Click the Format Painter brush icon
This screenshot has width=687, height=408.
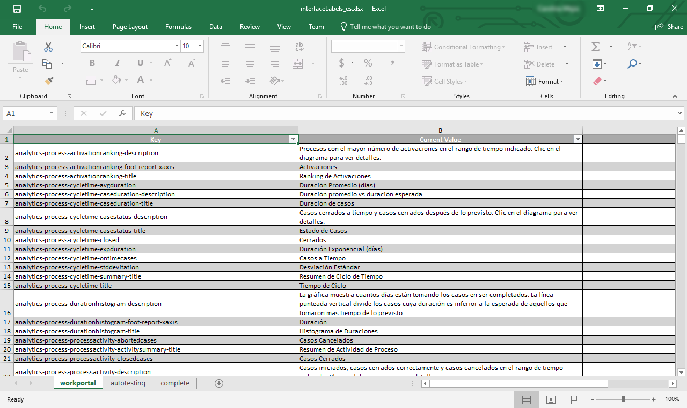click(x=49, y=81)
